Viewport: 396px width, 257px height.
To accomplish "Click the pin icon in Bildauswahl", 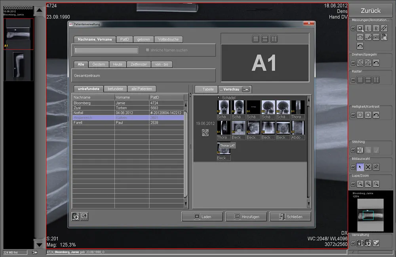I will [376, 167].
